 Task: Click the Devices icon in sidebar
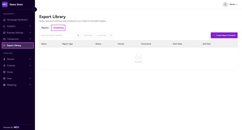point(4,59)
